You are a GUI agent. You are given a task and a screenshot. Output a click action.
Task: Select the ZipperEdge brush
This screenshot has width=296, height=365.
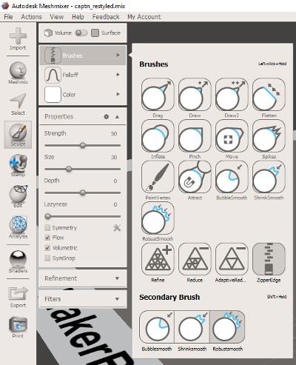[x=269, y=259]
